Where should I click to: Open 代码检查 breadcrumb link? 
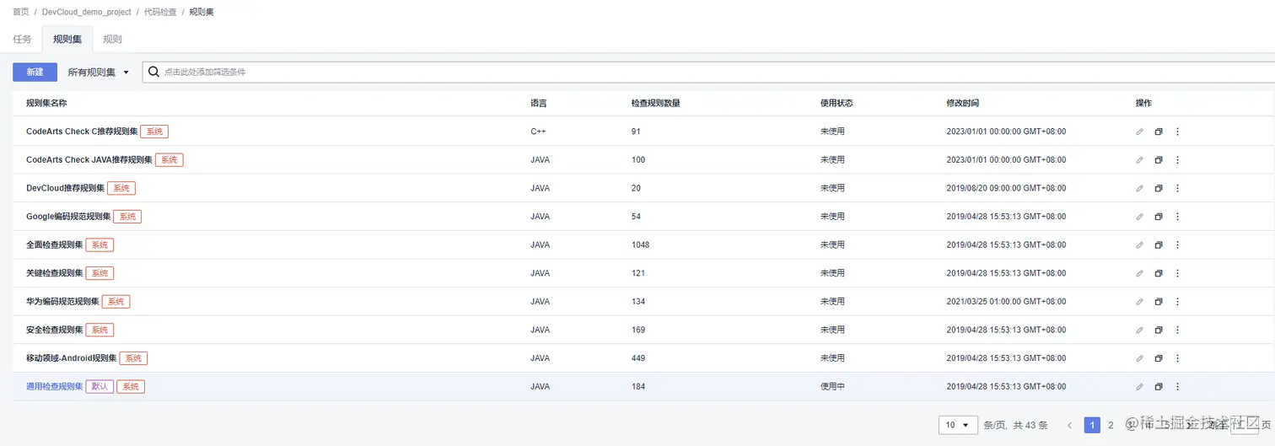pos(160,12)
